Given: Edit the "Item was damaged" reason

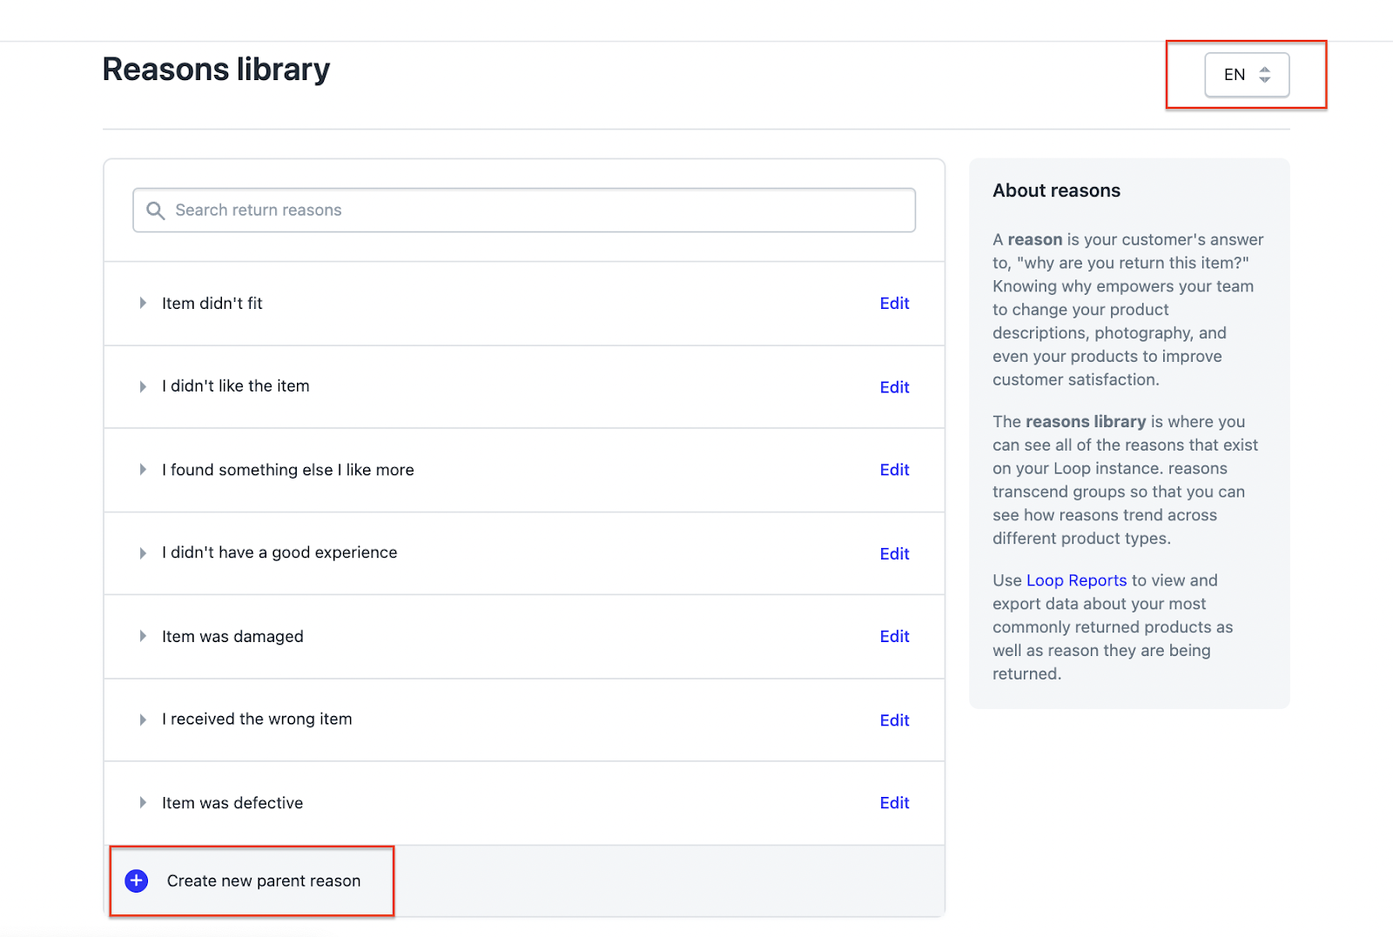Looking at the screenshot, I should (x=894, y=637).
